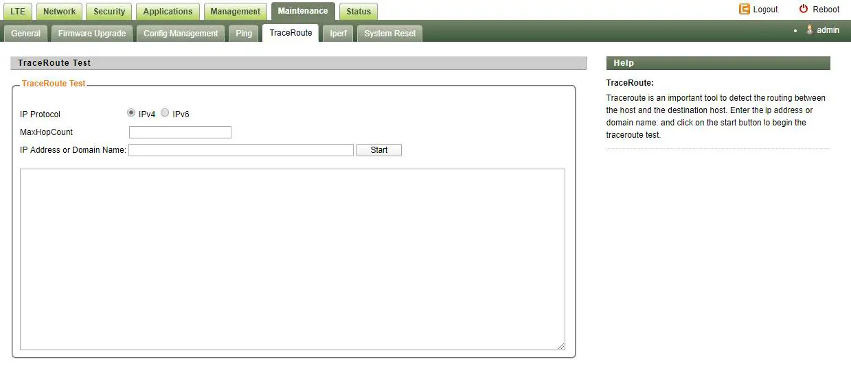The height and width of the screenshot is (366, 851).
Task: Switch to the Firmware Upgrade sub-tab
Action: pyautogui.click(x=91, y=33)
